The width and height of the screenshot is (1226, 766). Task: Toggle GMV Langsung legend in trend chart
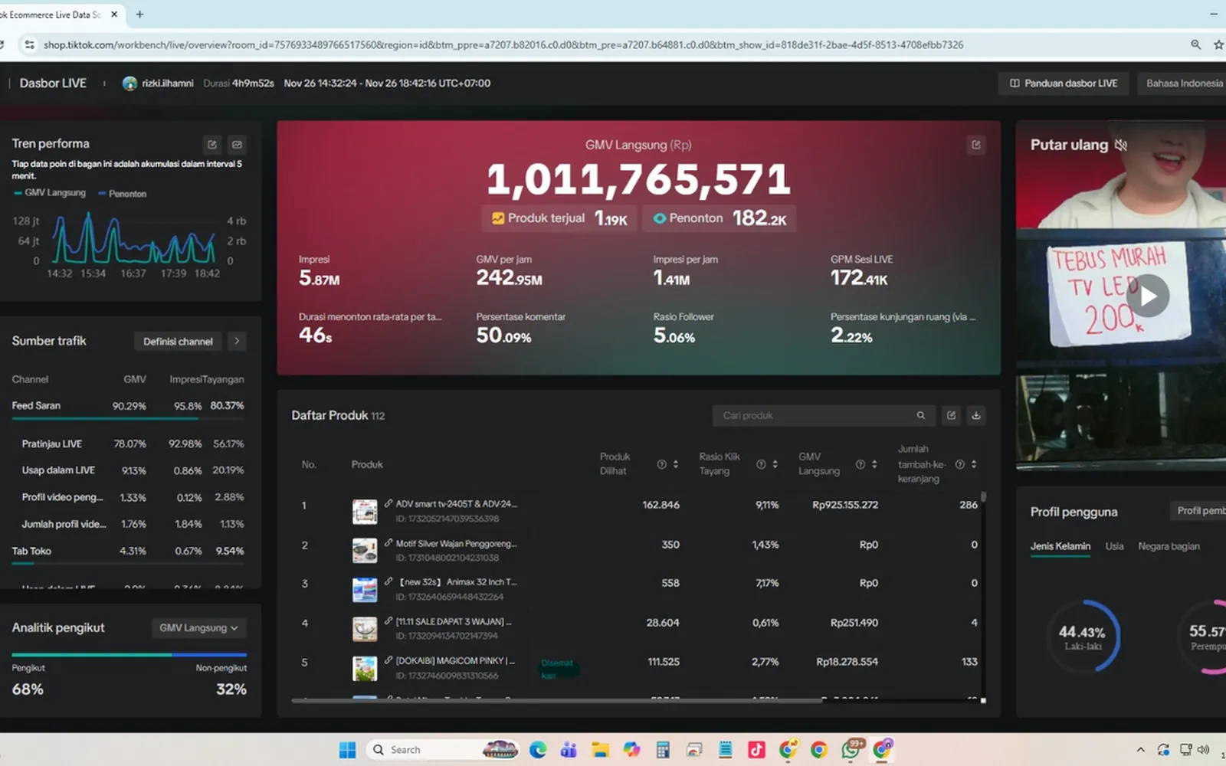pos(50,193)
